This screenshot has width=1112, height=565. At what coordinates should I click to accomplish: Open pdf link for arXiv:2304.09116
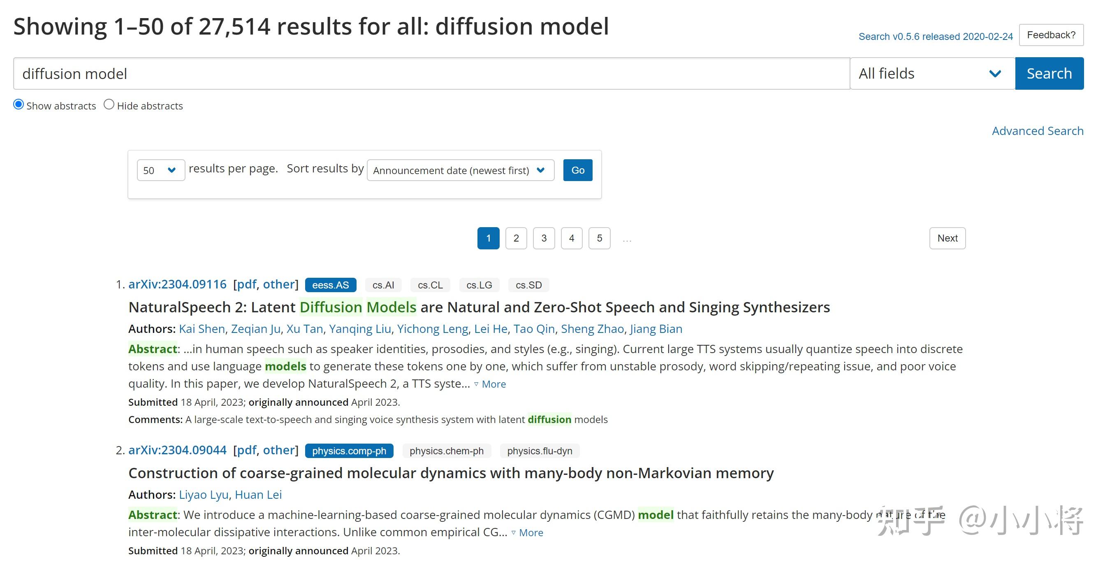pos(246,284)
